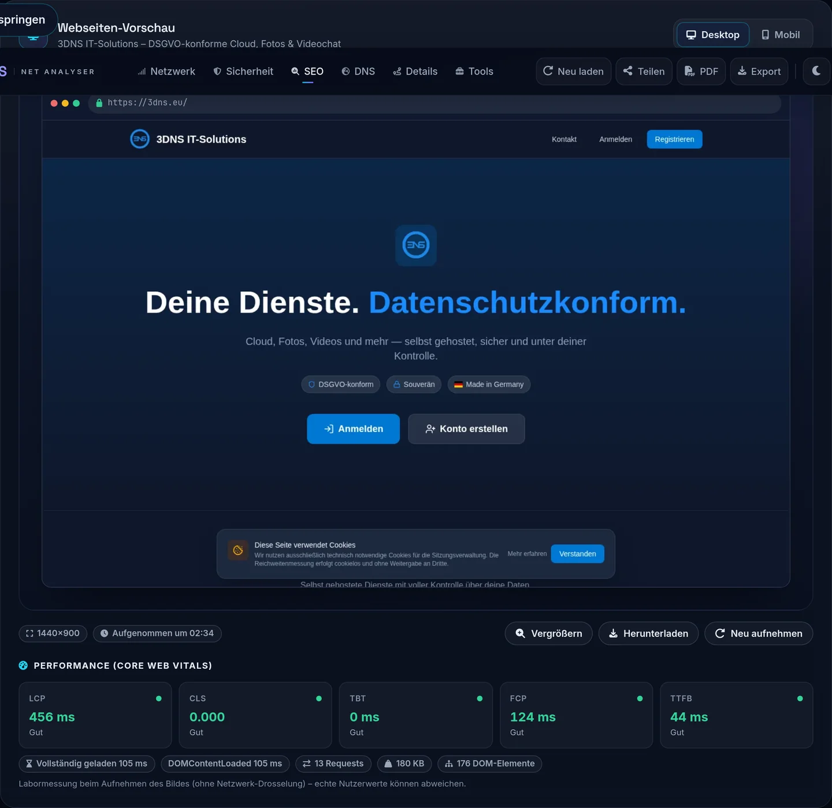This screenshot has height=808, width=832.
Task: Open the Netzwerk tab
Action: [166, 72]
